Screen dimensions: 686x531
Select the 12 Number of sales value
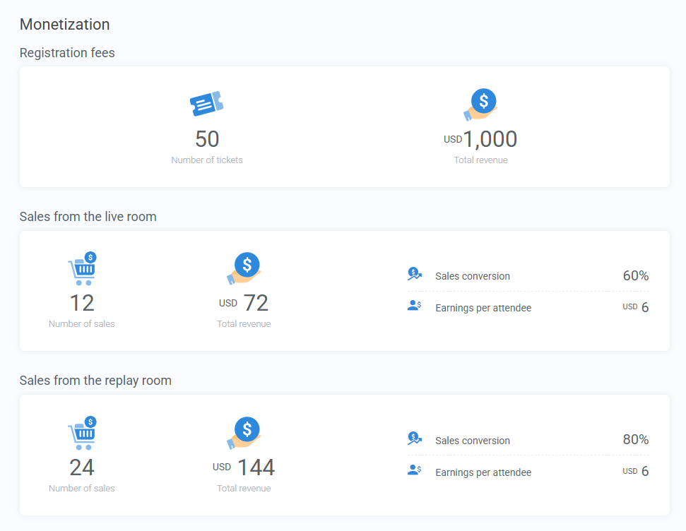[82, 303]
